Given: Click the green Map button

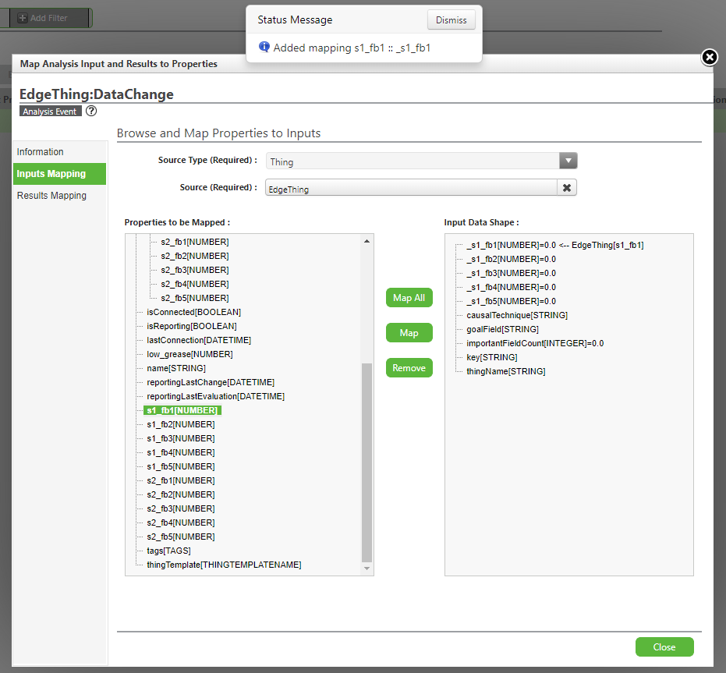Looking at the screenshot, I should pyautogui.click(x=409, y=332).
